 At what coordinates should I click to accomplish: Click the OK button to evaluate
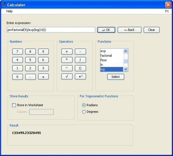coord(106,30)
